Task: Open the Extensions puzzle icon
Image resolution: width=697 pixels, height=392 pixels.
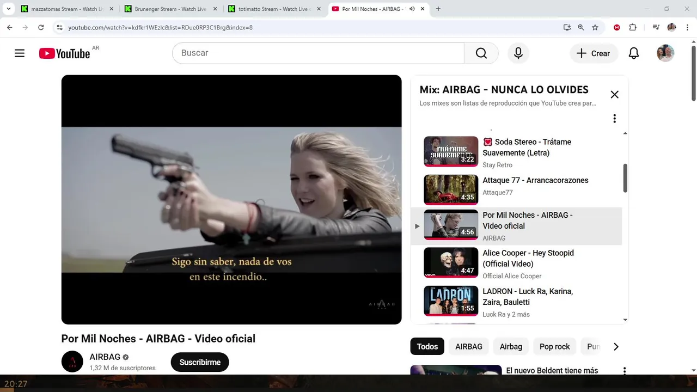Action: [x=633, y=27]
